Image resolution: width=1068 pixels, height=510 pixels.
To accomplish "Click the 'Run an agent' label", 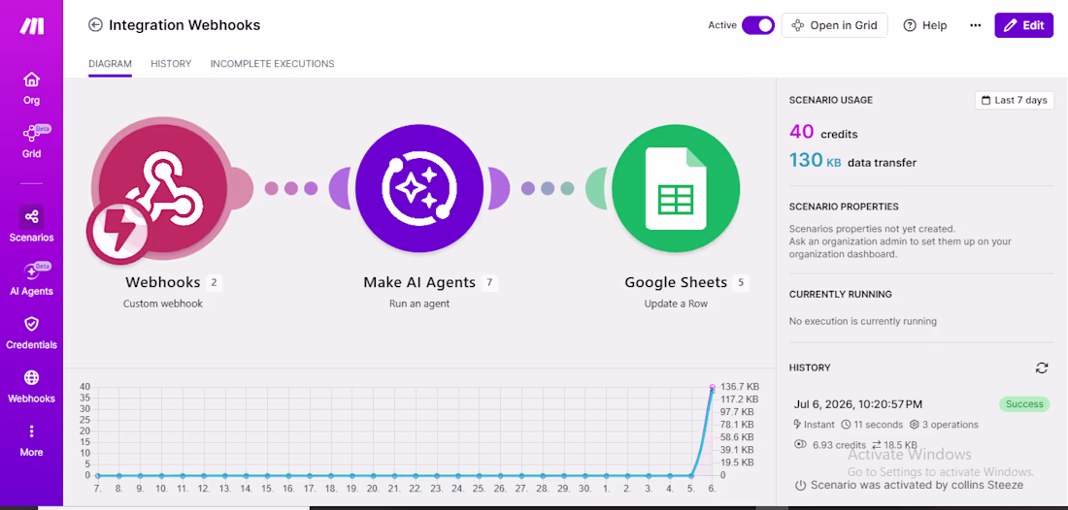I will point(418,303).
